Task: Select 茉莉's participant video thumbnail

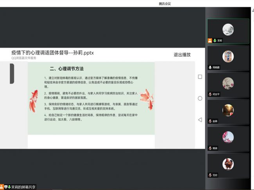Action: point(228,30)
